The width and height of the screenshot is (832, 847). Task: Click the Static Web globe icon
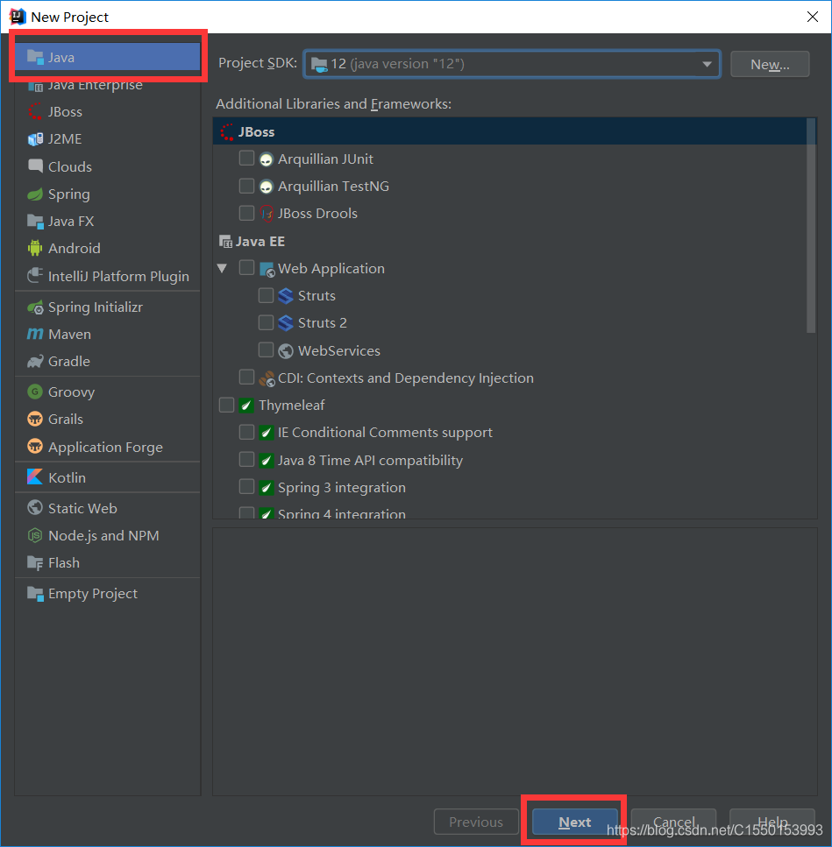click(x=35, y=508)
